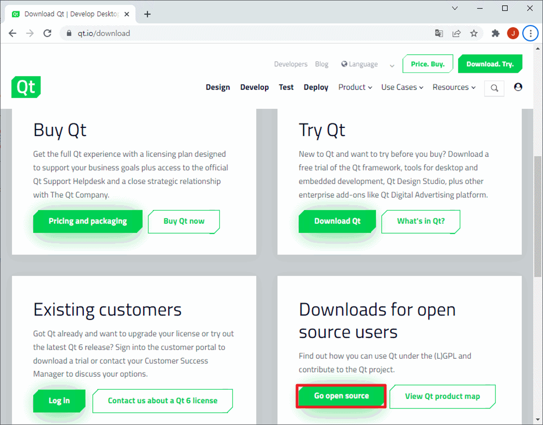Click the Qt logo in the header
Image resolution: width=543 pixels, height=425 pixels.
click(26, 87)
